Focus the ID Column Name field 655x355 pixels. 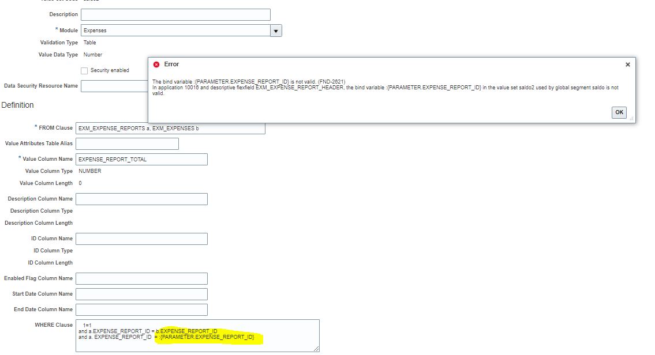click(141, 239)
